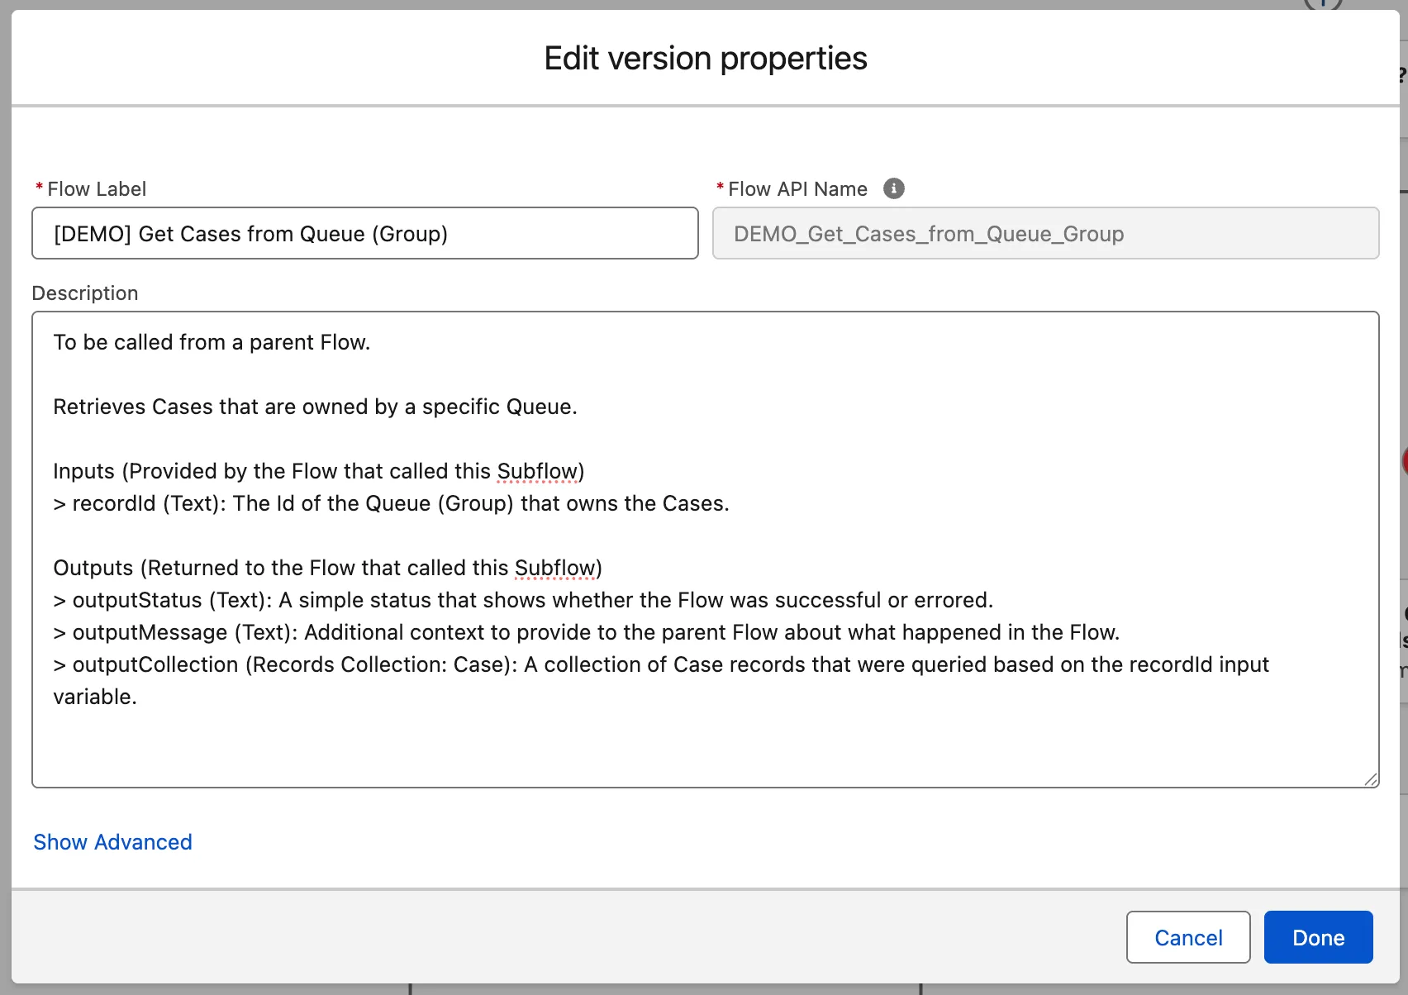Click the "Flow Label" field label

[x=97, y=189]
